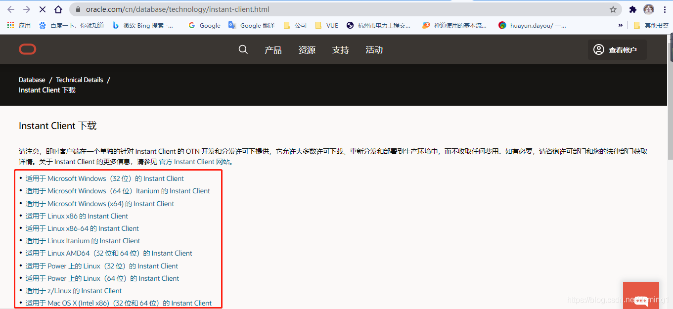Open the huayun.dayou bookmark

click(x=532, y=25)
